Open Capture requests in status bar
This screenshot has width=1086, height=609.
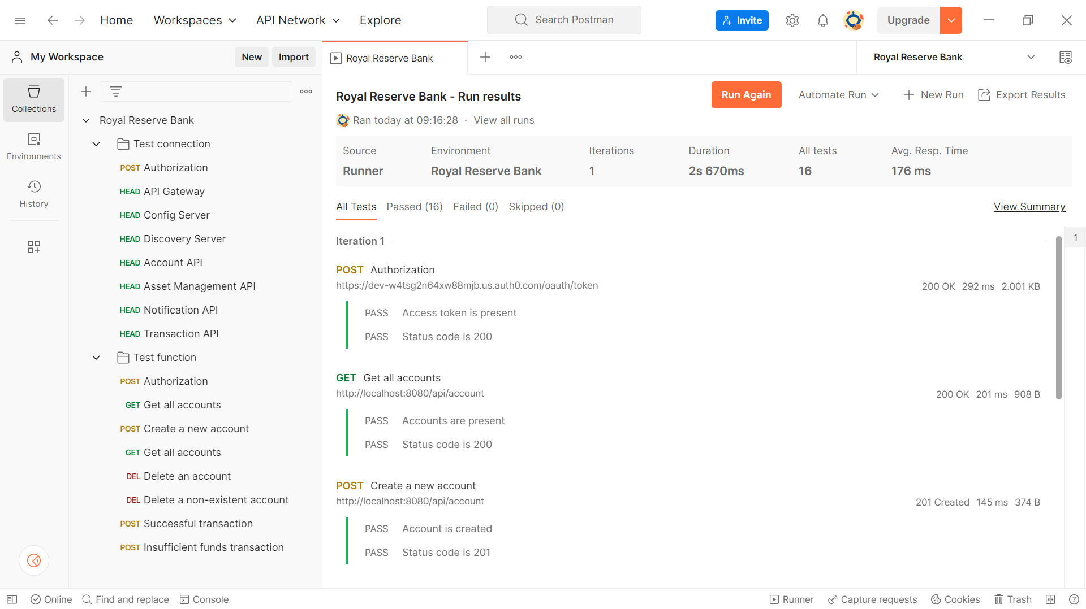[x=872, y=599]
